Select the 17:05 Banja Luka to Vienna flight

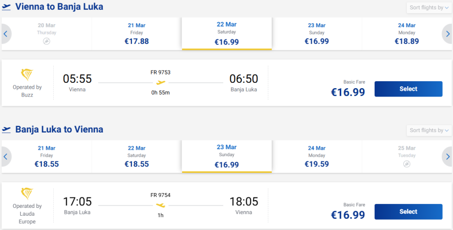(x=408, y=211)
